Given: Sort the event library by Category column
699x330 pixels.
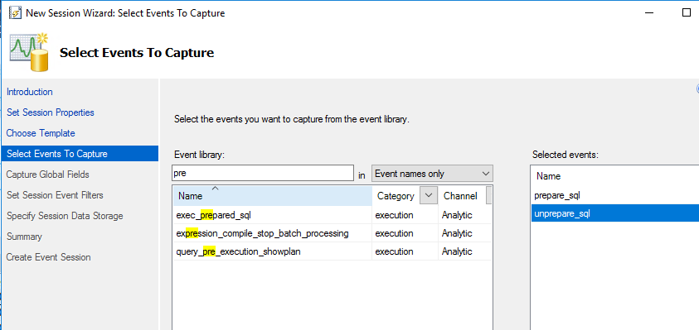Looking at the screenshot, I should 396,196.
